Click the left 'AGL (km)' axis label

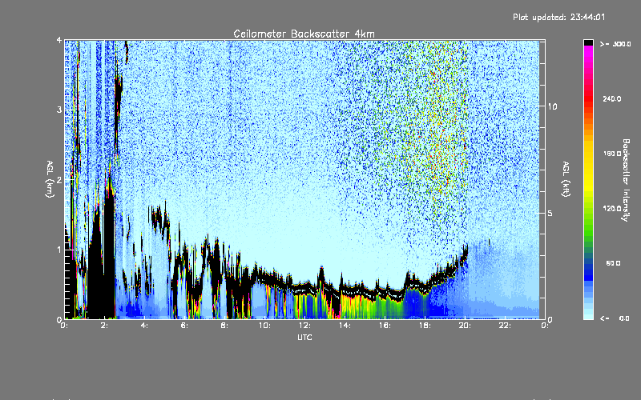[x=50, y=179]
